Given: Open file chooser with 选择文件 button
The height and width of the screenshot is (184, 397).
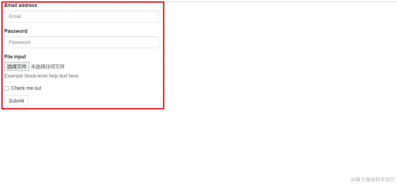Looking at the screenshot, I should (x=17, y=66).
